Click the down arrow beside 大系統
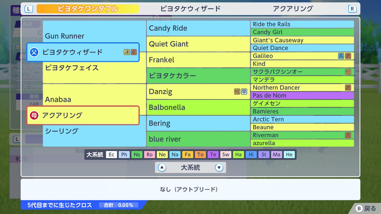381x214 pixels. coord(219,167)
